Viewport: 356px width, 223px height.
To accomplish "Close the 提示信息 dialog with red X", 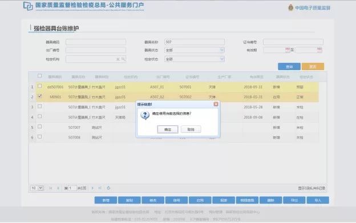I will point(216,104).
